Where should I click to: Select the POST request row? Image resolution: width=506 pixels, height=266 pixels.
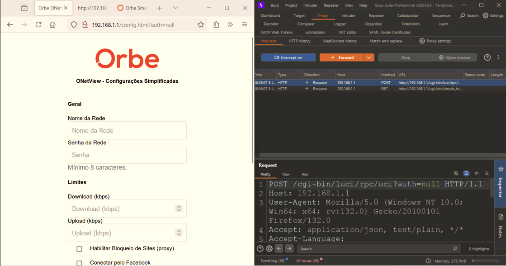coord(380,83)
